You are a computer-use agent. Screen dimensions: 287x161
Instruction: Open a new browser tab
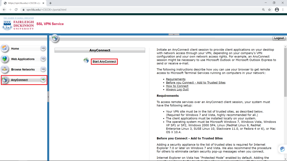tap(50, 3)
